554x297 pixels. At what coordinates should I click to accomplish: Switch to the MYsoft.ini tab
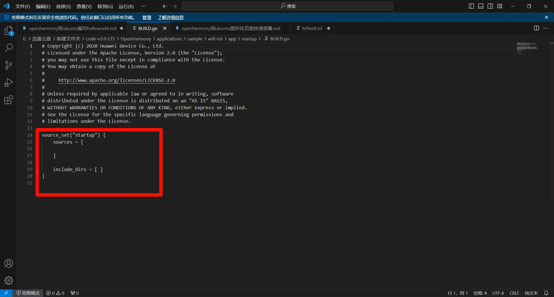click(312, 28)
